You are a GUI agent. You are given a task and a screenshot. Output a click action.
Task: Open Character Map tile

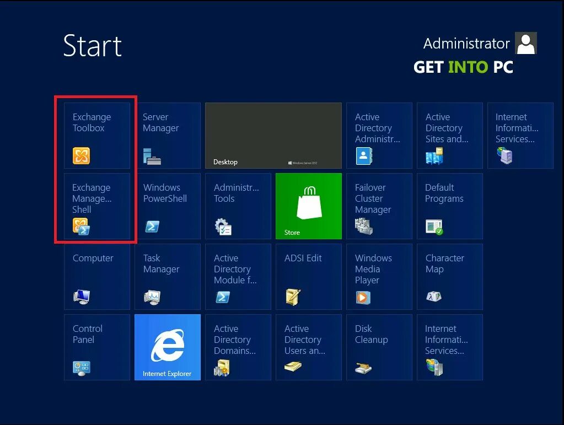click(x=450, y=277)
